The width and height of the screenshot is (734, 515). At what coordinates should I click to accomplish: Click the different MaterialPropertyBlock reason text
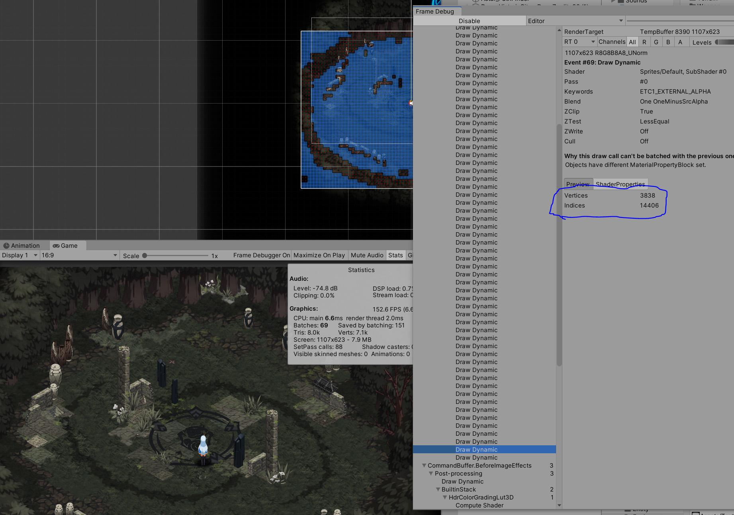coord(635,165)
